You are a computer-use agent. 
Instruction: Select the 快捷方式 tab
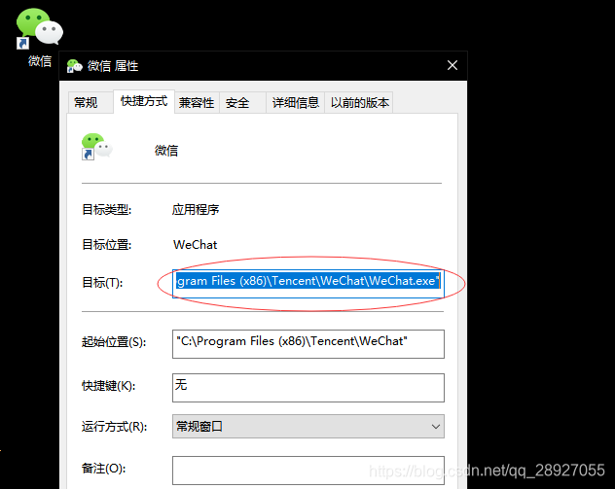tap(144, 101)
